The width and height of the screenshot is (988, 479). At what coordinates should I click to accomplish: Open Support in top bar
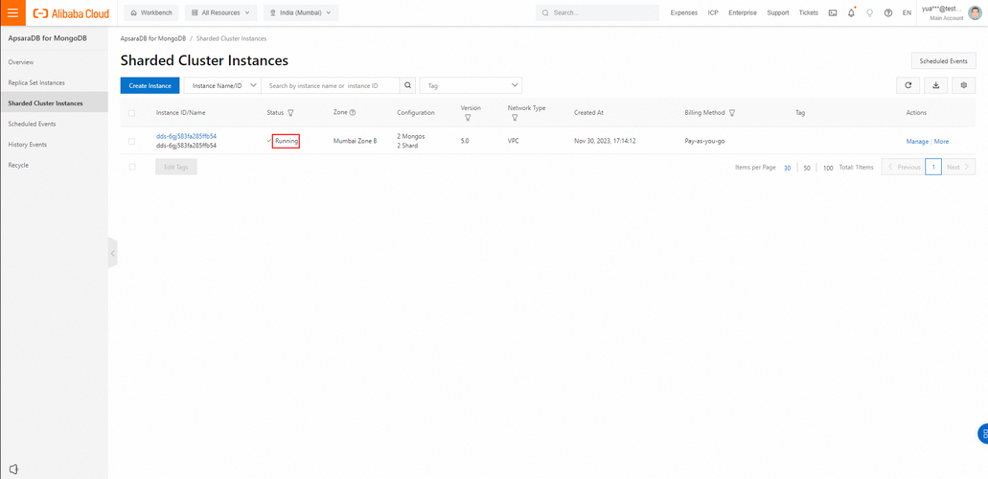pyautogui.click(x=777, y=12)
